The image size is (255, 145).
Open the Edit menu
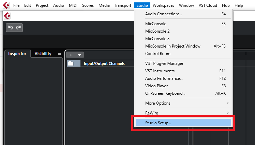(x=28, y=5)
